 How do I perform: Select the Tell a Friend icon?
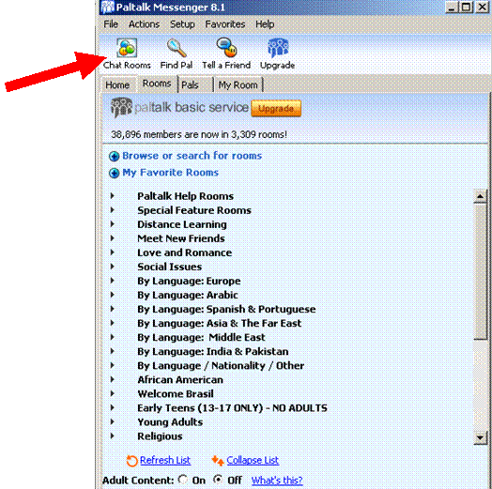(226, 48)
